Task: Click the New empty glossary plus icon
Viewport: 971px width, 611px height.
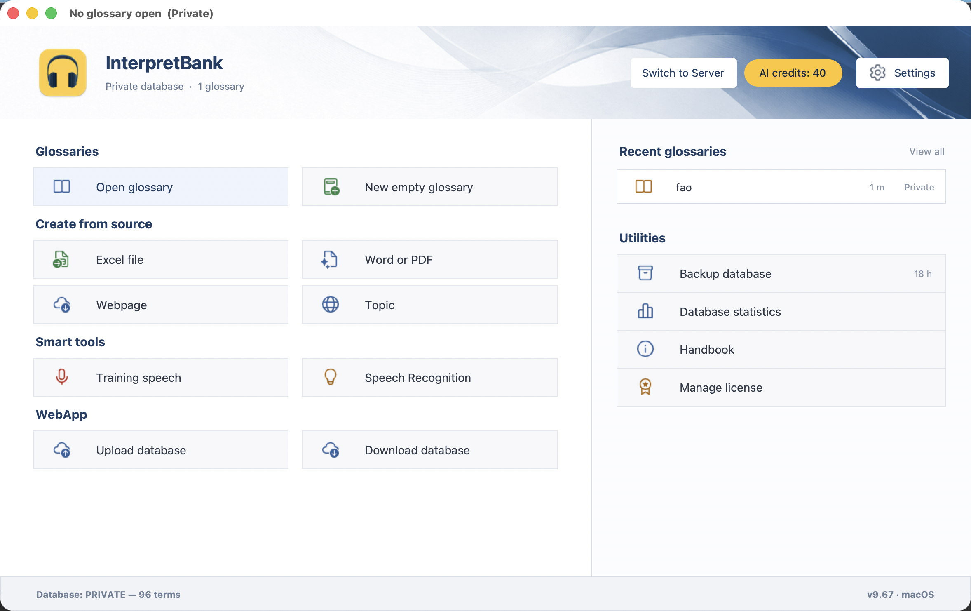Action: click(x=331, y=187)
